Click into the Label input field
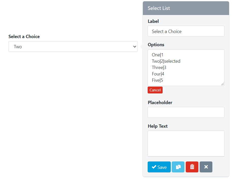Screen dimensions: 240x179 [x=186, y=31]
